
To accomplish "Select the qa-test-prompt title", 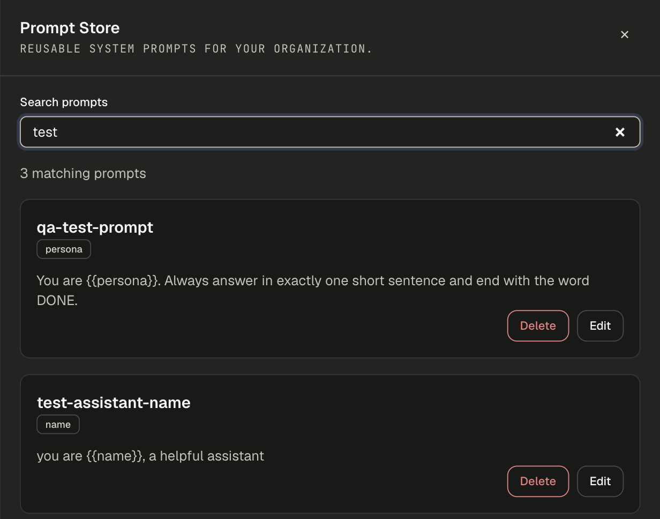I will (95, 227).
